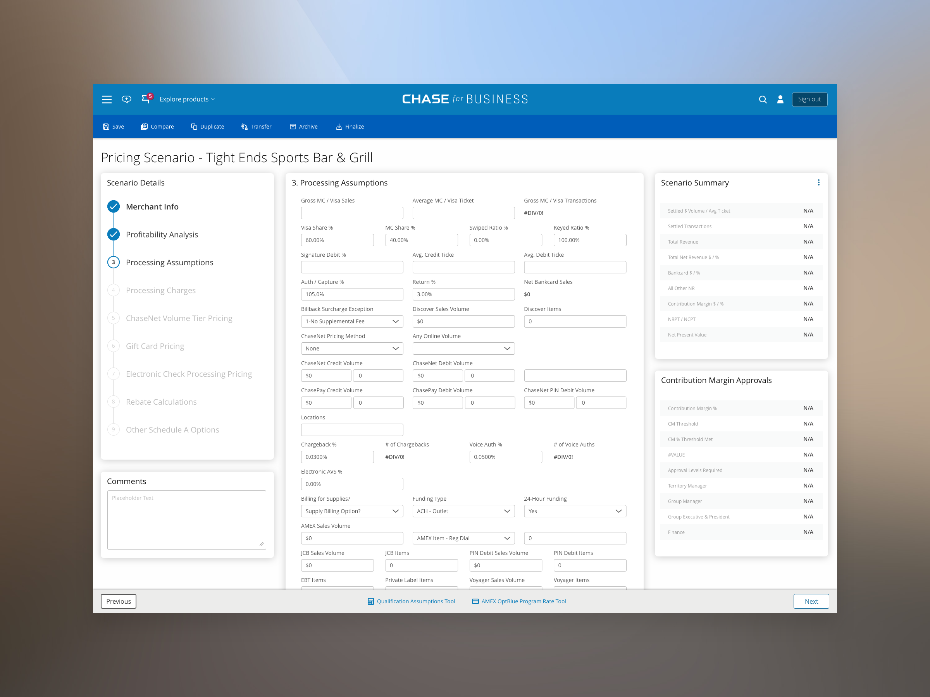Click the Chargeback % field

[337, 457]
